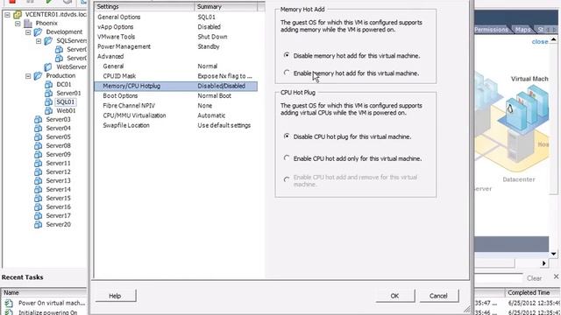Viewport: 561px width, 315px height.
Task: Click scroll up arrow in background panel
Action: [553, 38]
